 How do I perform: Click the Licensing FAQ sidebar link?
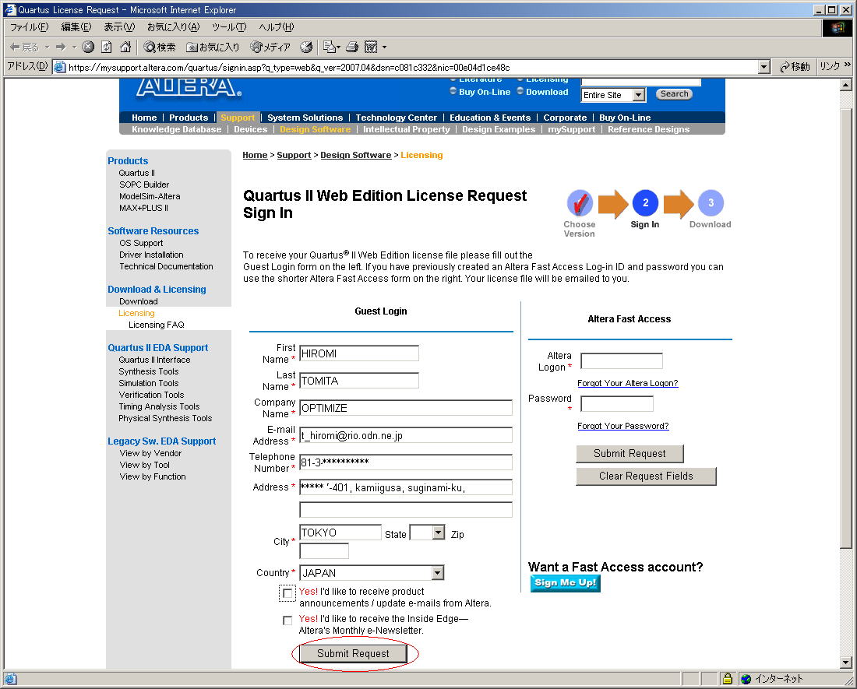(156, 325)
